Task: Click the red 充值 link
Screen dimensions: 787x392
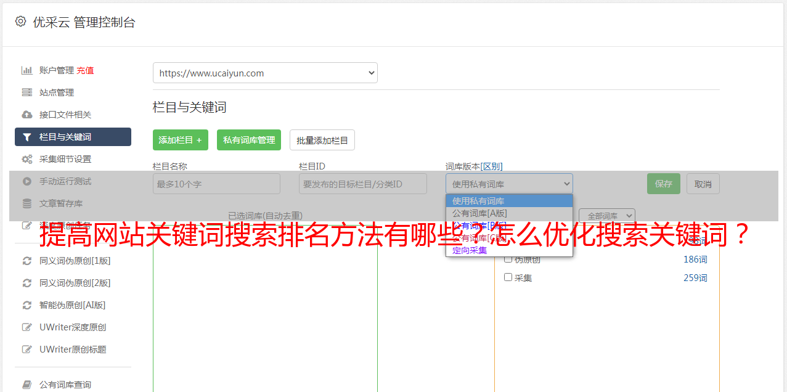Action: point(85,70)
